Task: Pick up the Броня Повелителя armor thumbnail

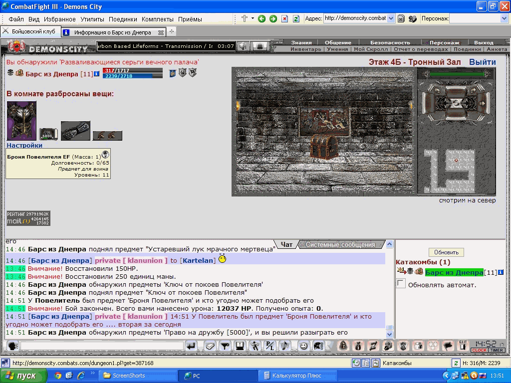Action: point(21,121)
